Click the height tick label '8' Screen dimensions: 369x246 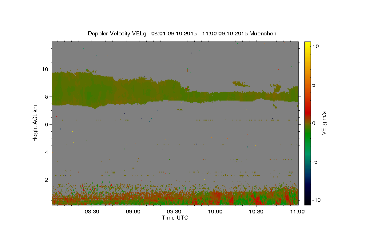point(47,97)
